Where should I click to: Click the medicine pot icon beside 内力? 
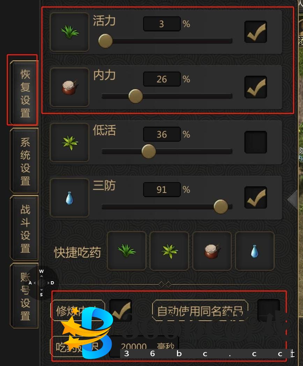point(69,87)
